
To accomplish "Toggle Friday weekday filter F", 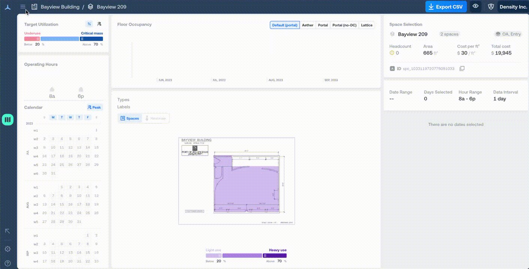I will click(88, 117).
